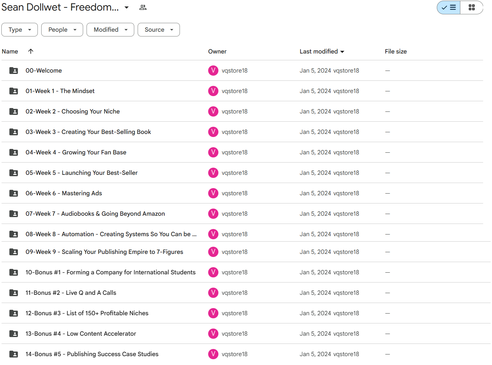Open the People filter dropdown

pos(62,30)
